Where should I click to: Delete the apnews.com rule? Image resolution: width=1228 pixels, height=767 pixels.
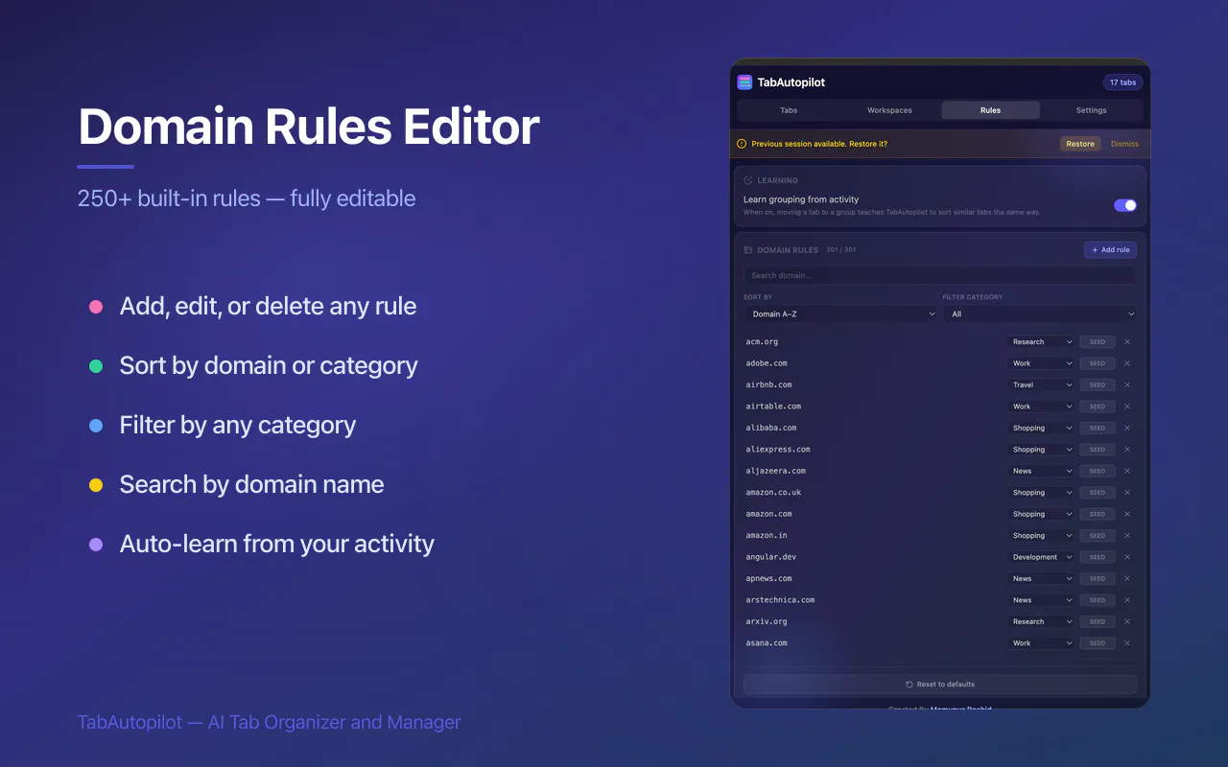(1127, 579)
